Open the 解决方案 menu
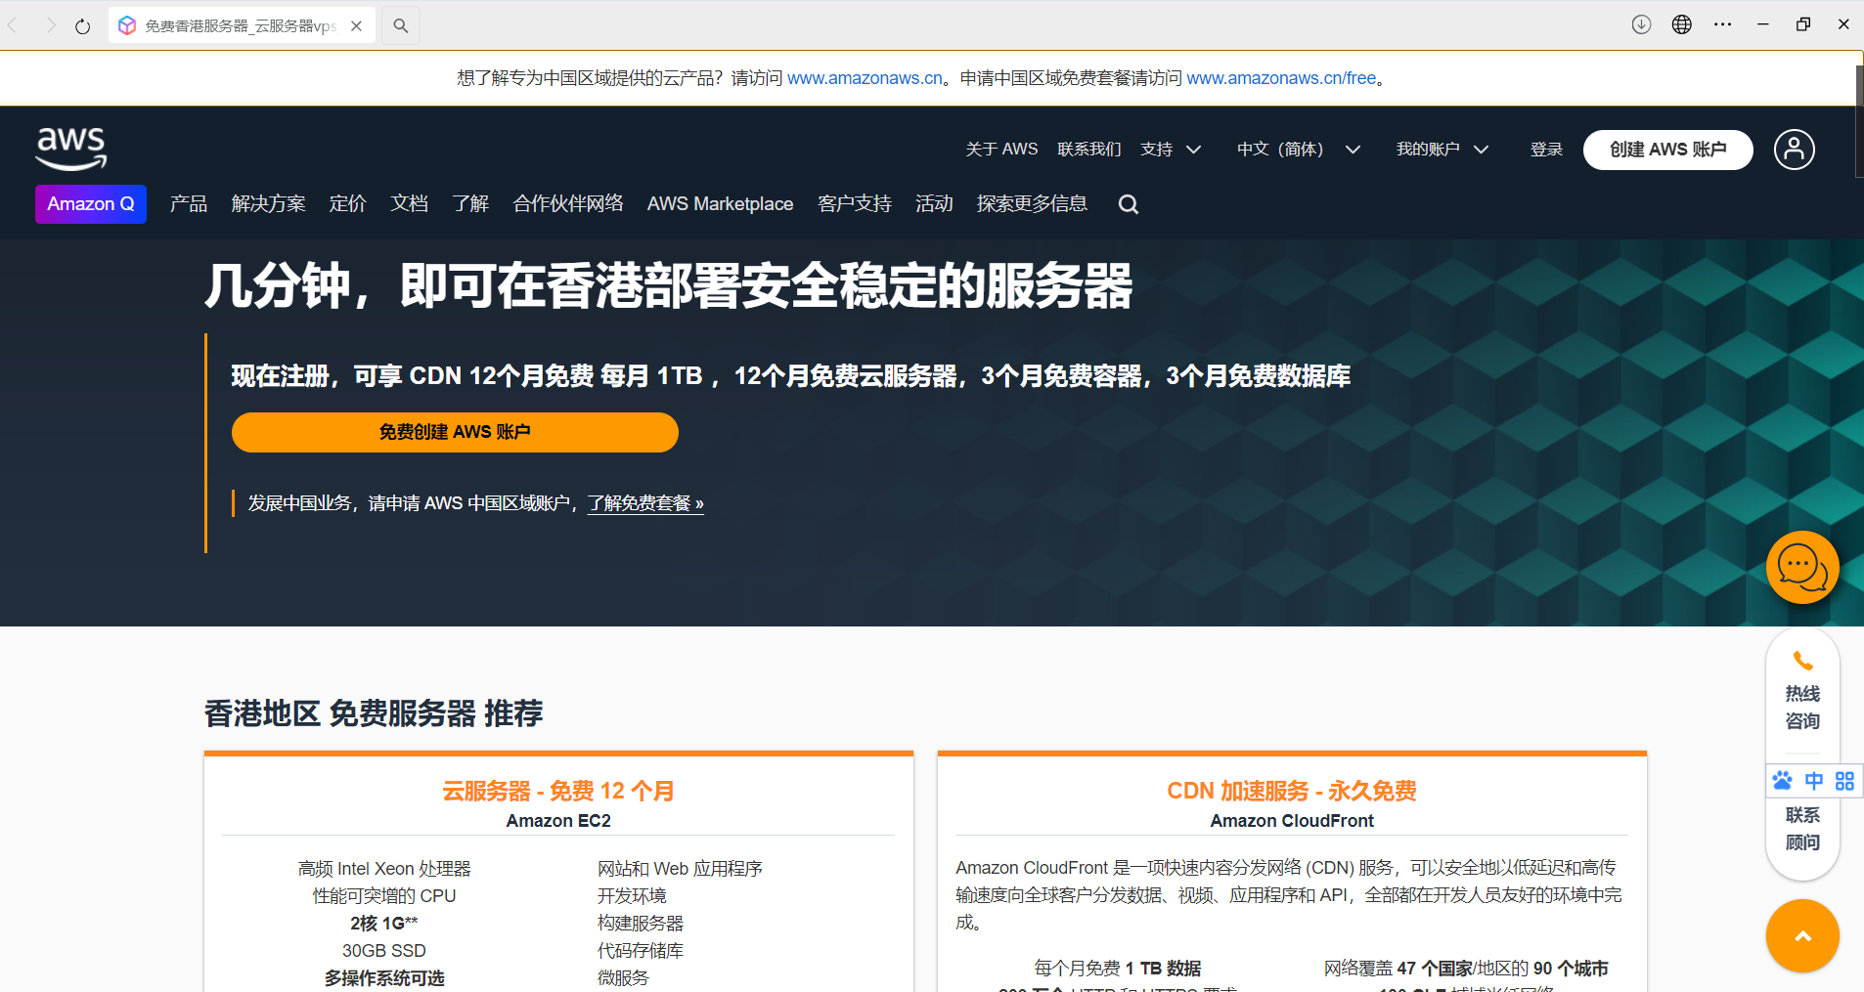Viewport: 1864px width, 992px height. (x=269, y=203)
